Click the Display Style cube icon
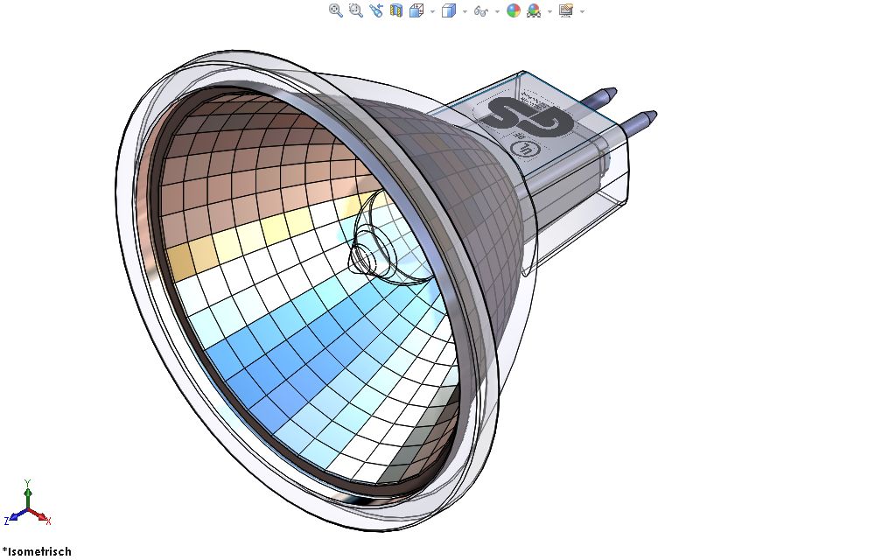The width and height of the screenshot is (896, 560). point(449,10)
